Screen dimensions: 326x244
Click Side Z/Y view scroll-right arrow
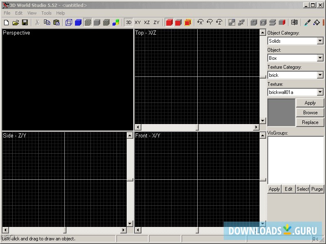click(123, 230)
